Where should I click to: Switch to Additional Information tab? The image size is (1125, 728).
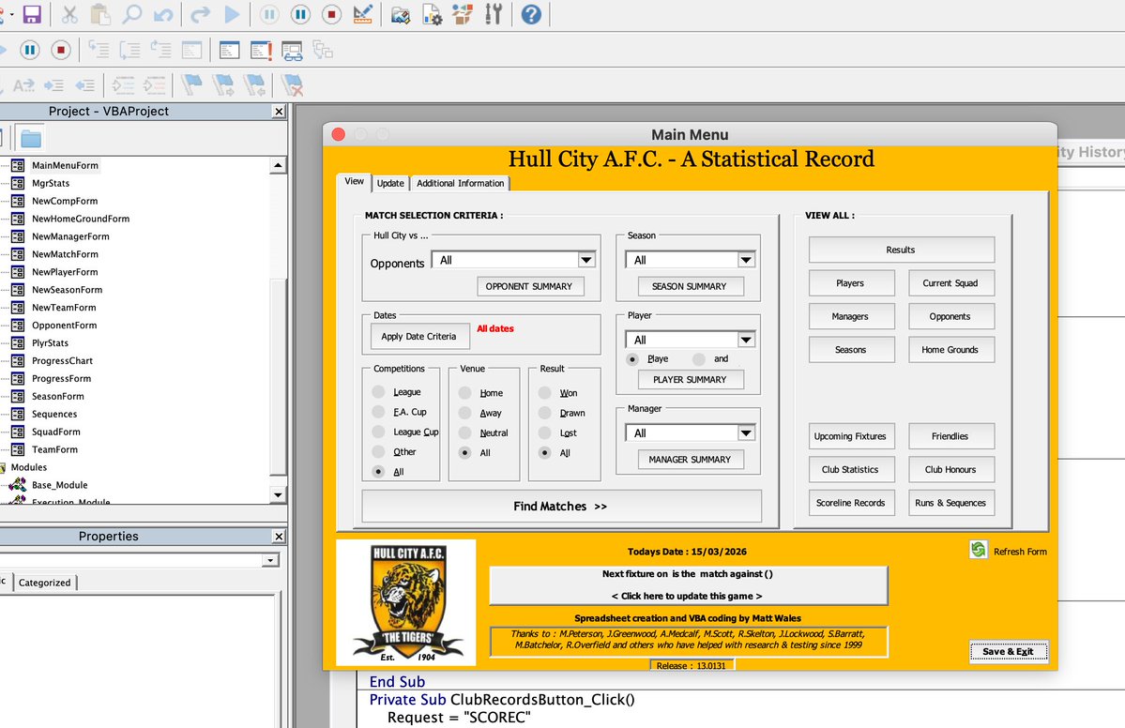point(460,183)
